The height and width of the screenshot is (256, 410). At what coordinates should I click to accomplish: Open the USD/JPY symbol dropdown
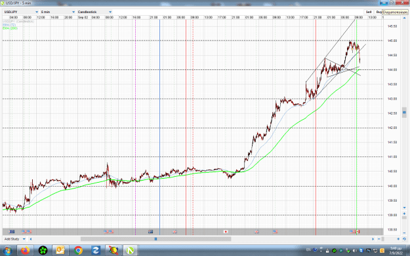tap(21, 12)
